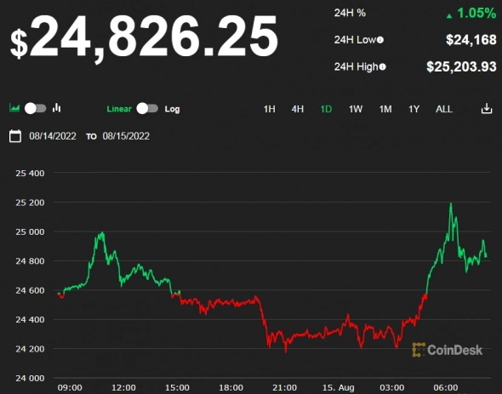Click the 12:00 x-axis label
502x394 pixels.
coord(123,388)
